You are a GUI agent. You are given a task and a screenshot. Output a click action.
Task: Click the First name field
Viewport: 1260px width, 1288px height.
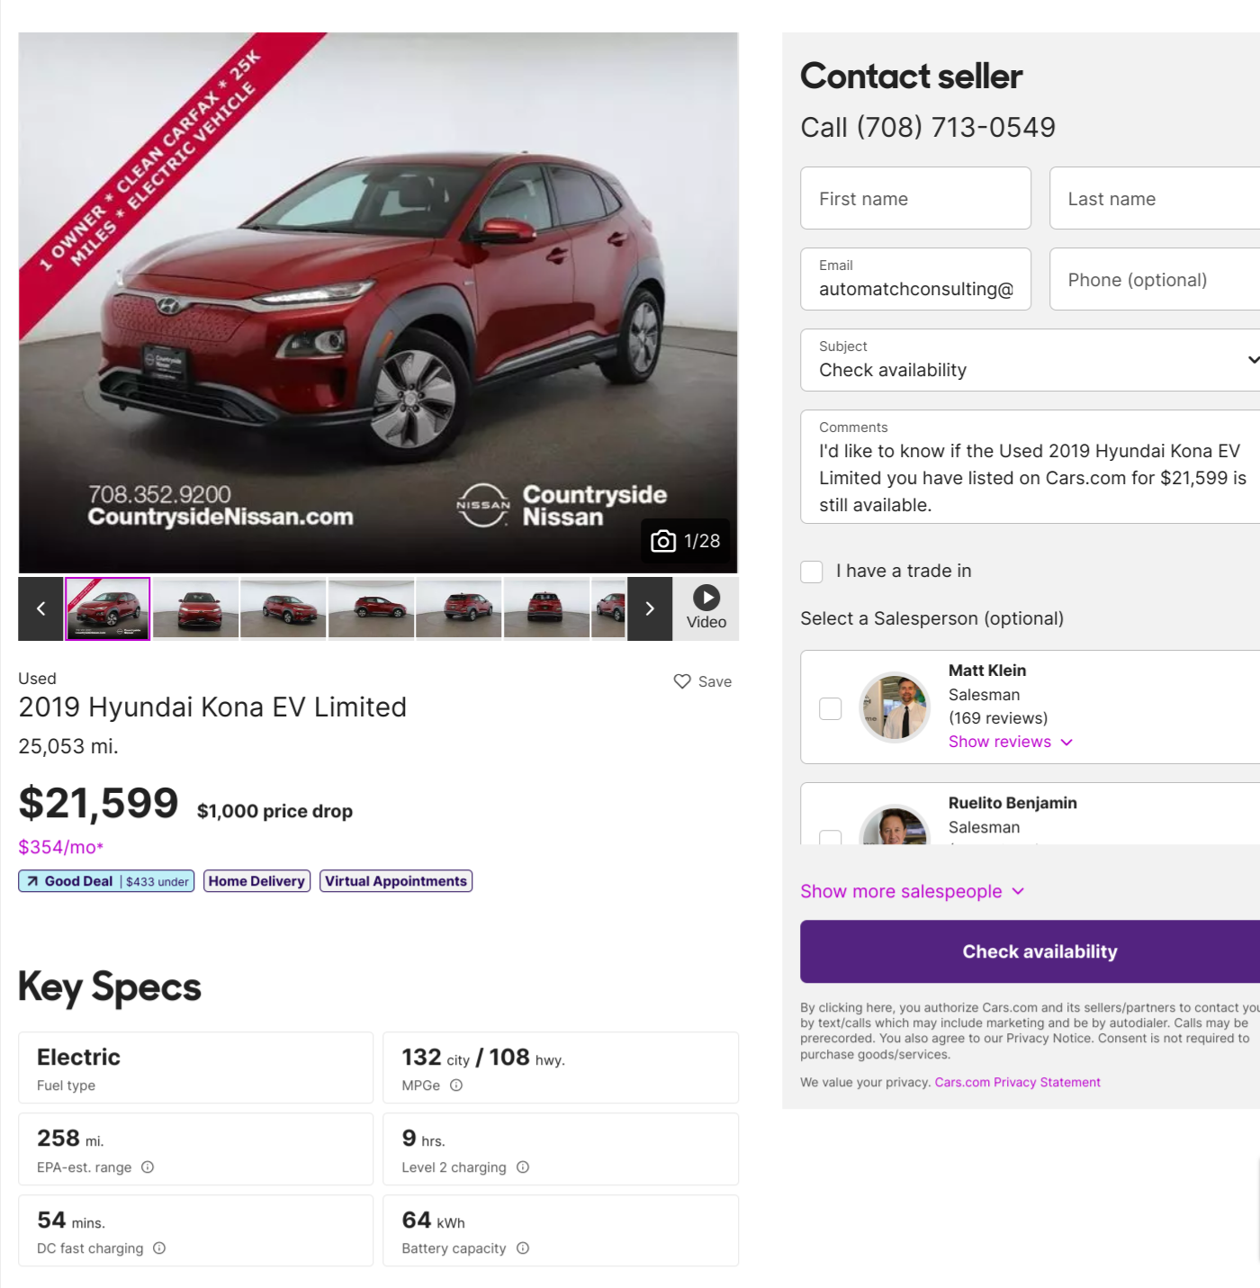[915, 198]
